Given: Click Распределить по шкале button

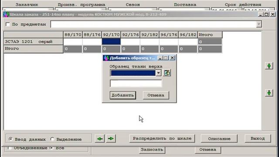Looking at the screenshot, I should point(162,139).
